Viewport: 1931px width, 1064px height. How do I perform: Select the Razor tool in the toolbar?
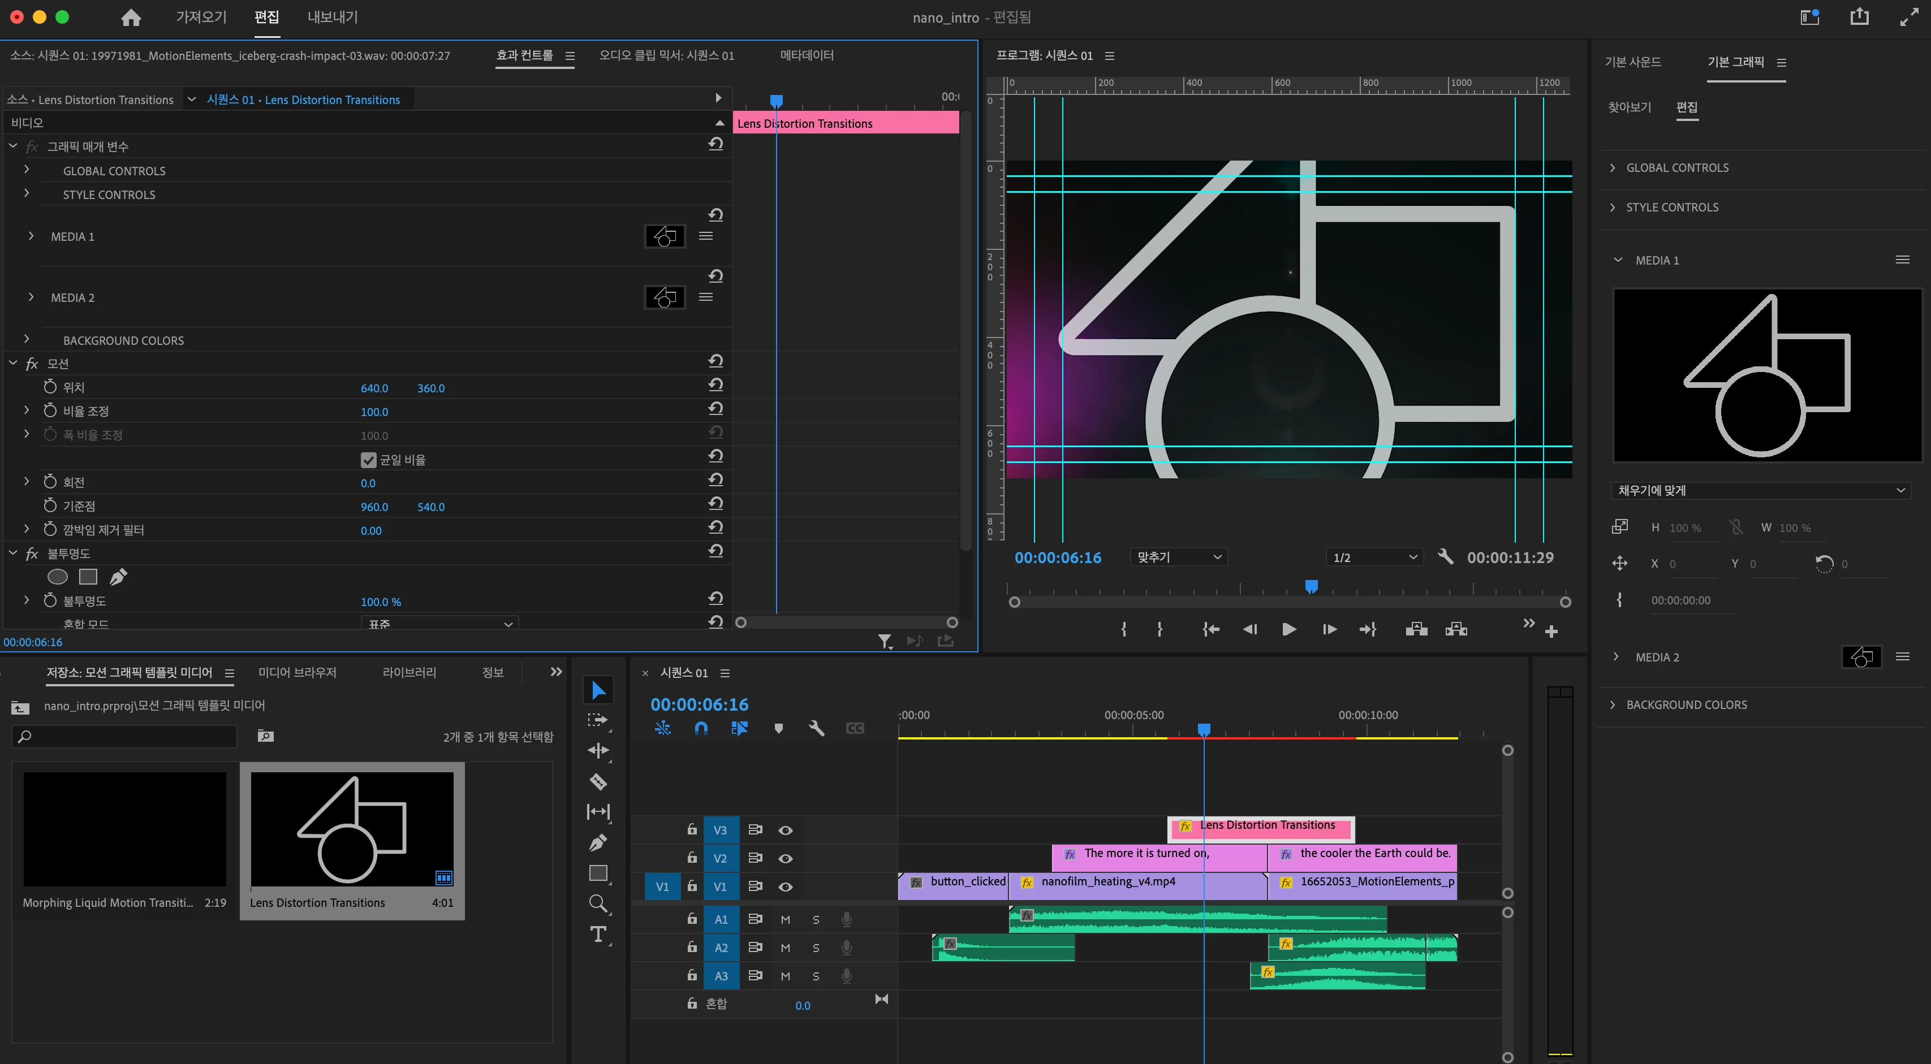point(598,781)
